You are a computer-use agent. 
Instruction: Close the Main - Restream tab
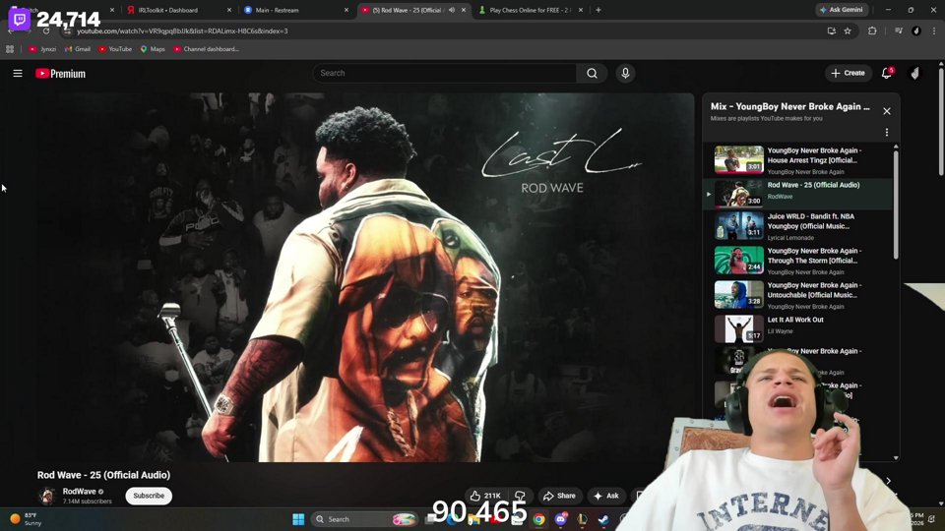pyautogui.click(x=346, y=10)
